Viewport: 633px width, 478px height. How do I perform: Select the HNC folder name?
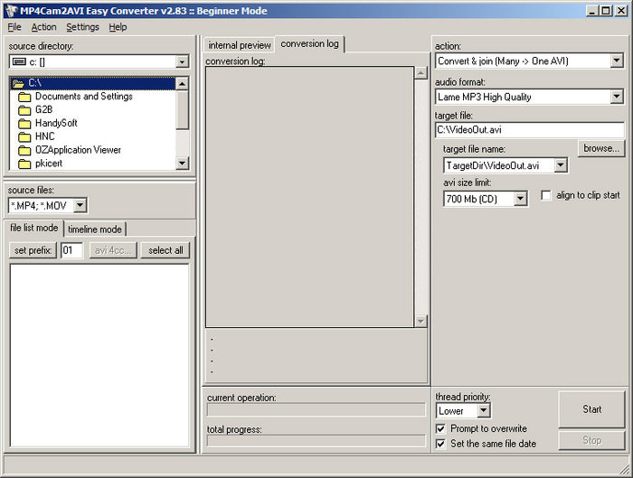click(x=45, y=136)
